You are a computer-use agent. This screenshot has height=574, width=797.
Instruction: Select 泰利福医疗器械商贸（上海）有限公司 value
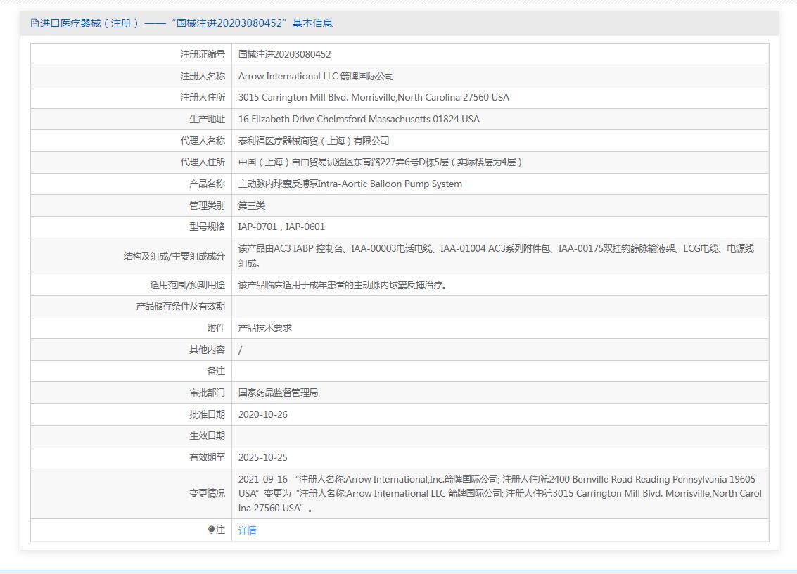(314, 141)
